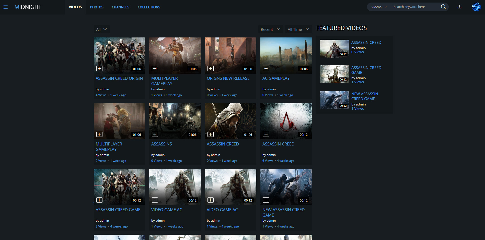The width and height of the screenshot is (485, 240).
Task: Click plus icon on AC GAMEPLAY thumbnail
Action: [x=266, y=69]
